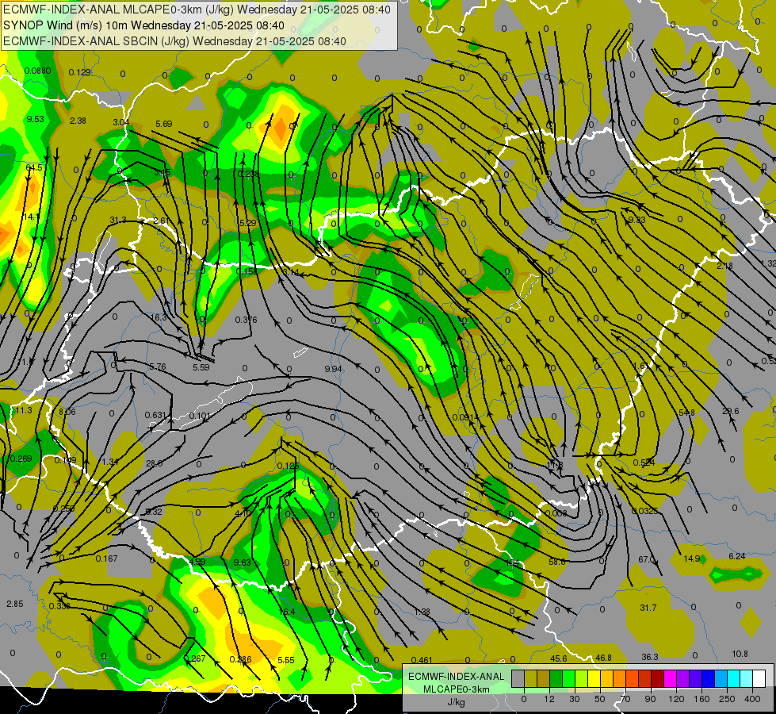
Task: Click the bright cyan legend swatch
Action: (x=734, y=678)
